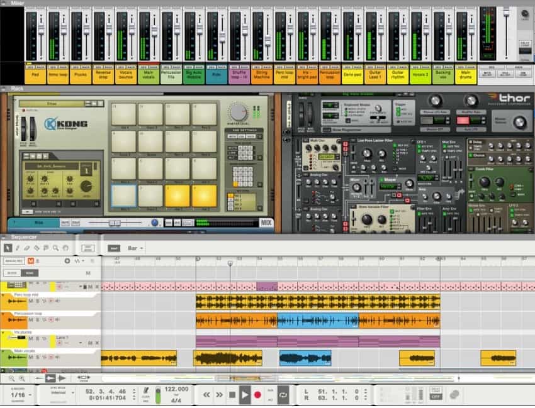This screenshot has width=535, height=408.
Task: Toggle Delay Compensation OFF button in transport
Action: point(436,397)
